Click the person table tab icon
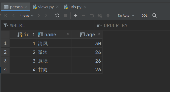 point(6,7)
